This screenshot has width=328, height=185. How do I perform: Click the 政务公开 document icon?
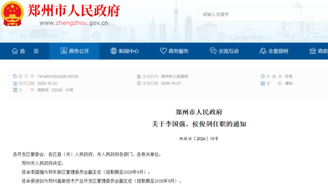coord(64,51)
